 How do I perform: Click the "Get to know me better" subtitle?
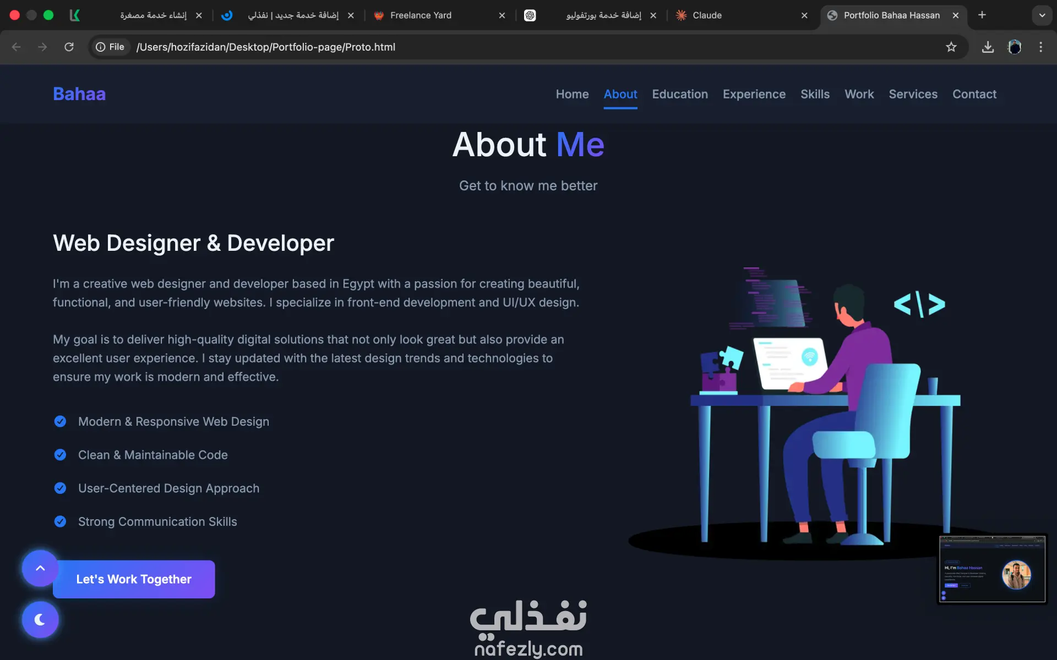pos(528,186)
